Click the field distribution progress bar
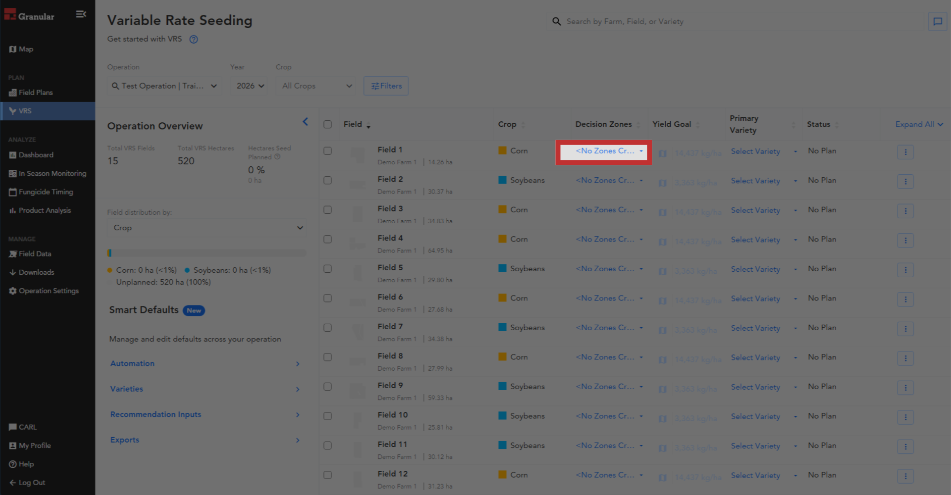The width and height of the screenshot is (951, 495). coord(207,253)
